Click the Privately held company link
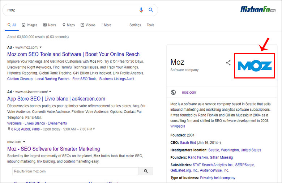 click(x=218, y=178)
